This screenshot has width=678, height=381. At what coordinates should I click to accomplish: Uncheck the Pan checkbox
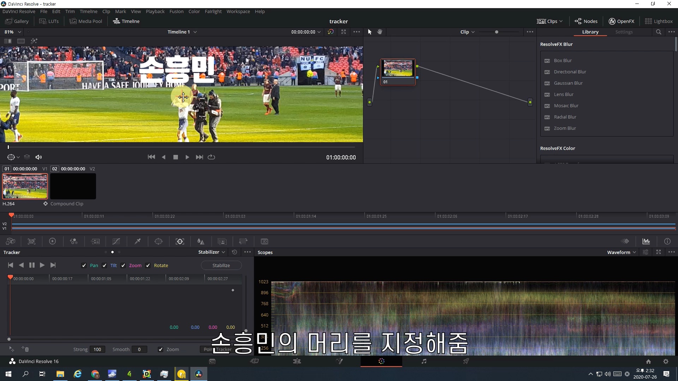84,265
